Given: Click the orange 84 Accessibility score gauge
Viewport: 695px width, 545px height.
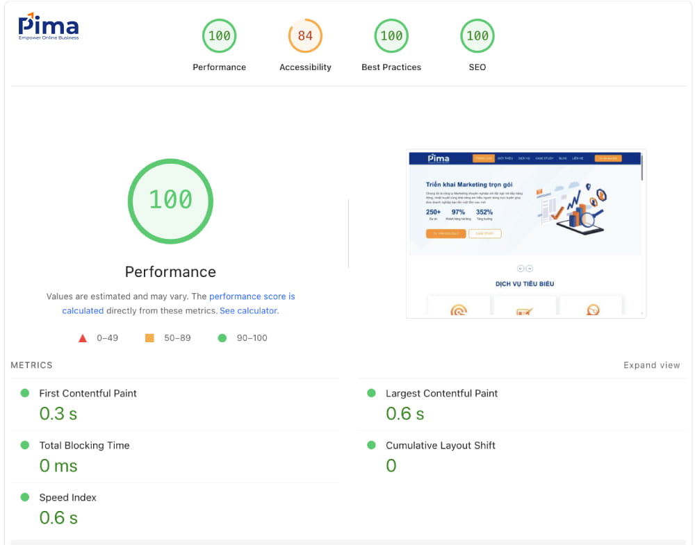Looking at the screenshot, I should [x=305, y=35].
